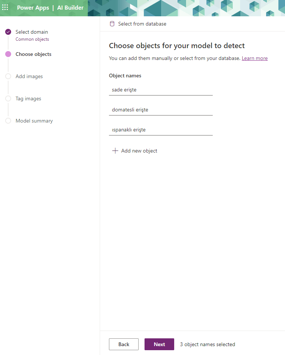Viewport: 285px width, 355px height.
Task: Click the AI Builder header title
Action: [x=70, y=8]
